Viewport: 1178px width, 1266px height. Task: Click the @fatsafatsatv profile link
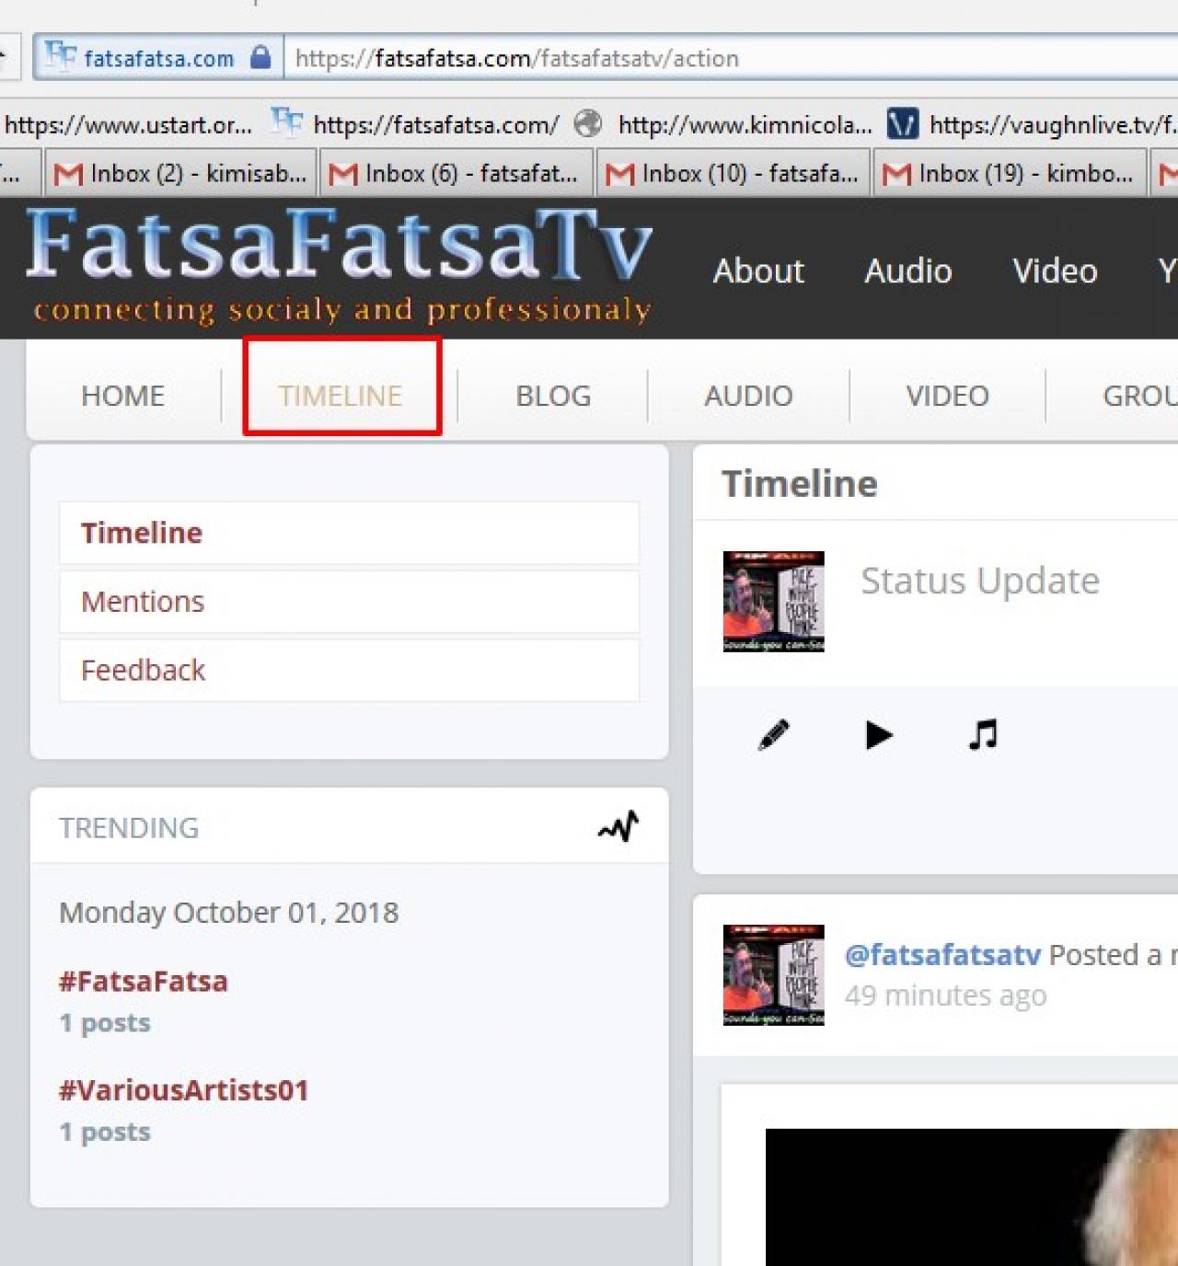[x=942, y=955]
